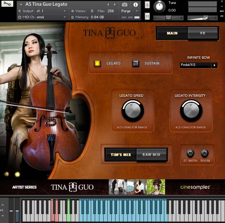Mute the instrument with M button
The image size is (225, 223).
click(147, 16)
